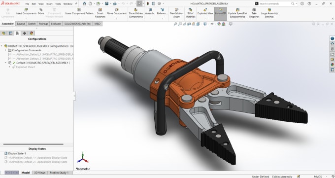
Task: Expand Configuration Comments node
Action: click(x=5, y=50)
